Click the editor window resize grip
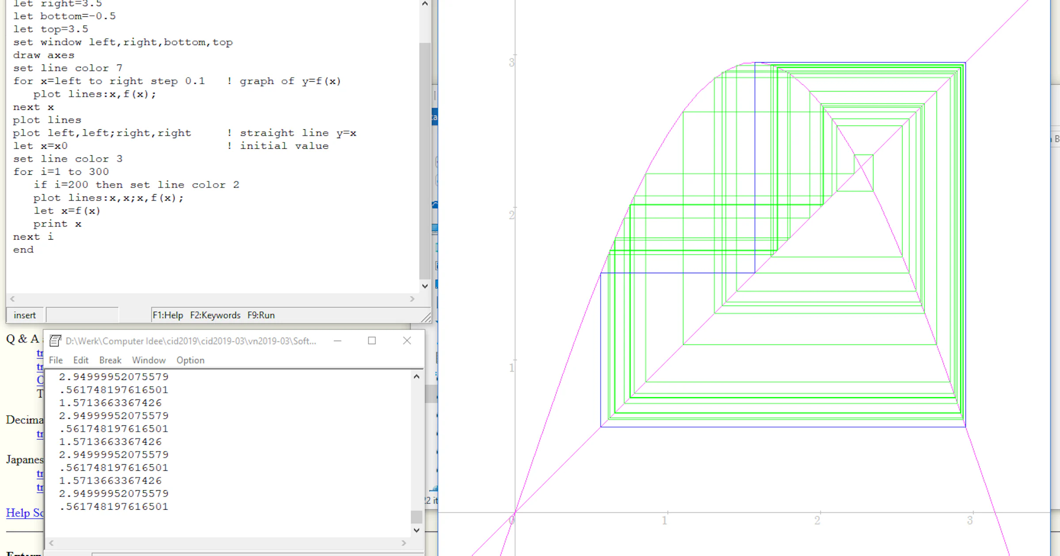 click(x=426, y=317)
